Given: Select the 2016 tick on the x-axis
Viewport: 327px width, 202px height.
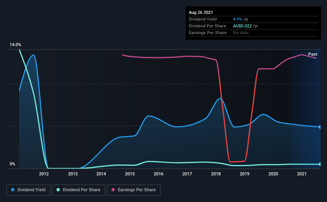Looking at the screenshot, I should tap(159, 174).
